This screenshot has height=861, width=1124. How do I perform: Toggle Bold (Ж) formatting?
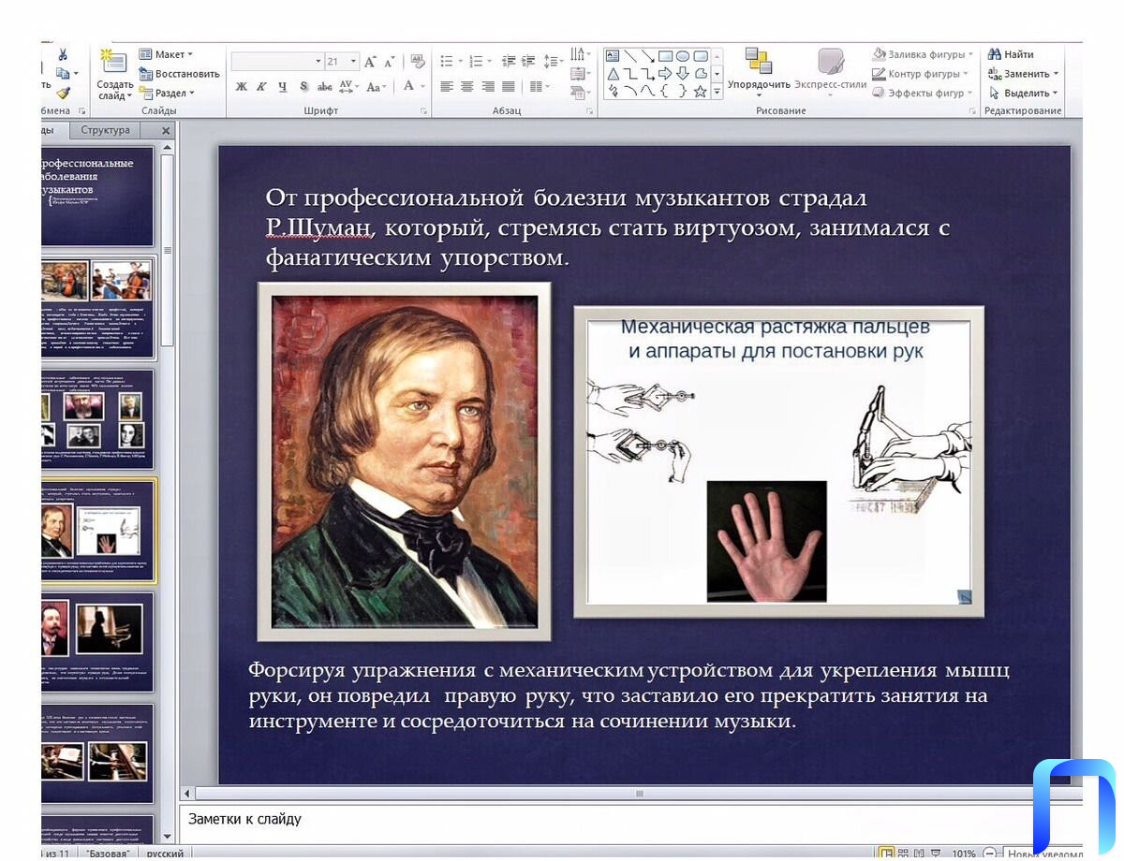(241, 86)
